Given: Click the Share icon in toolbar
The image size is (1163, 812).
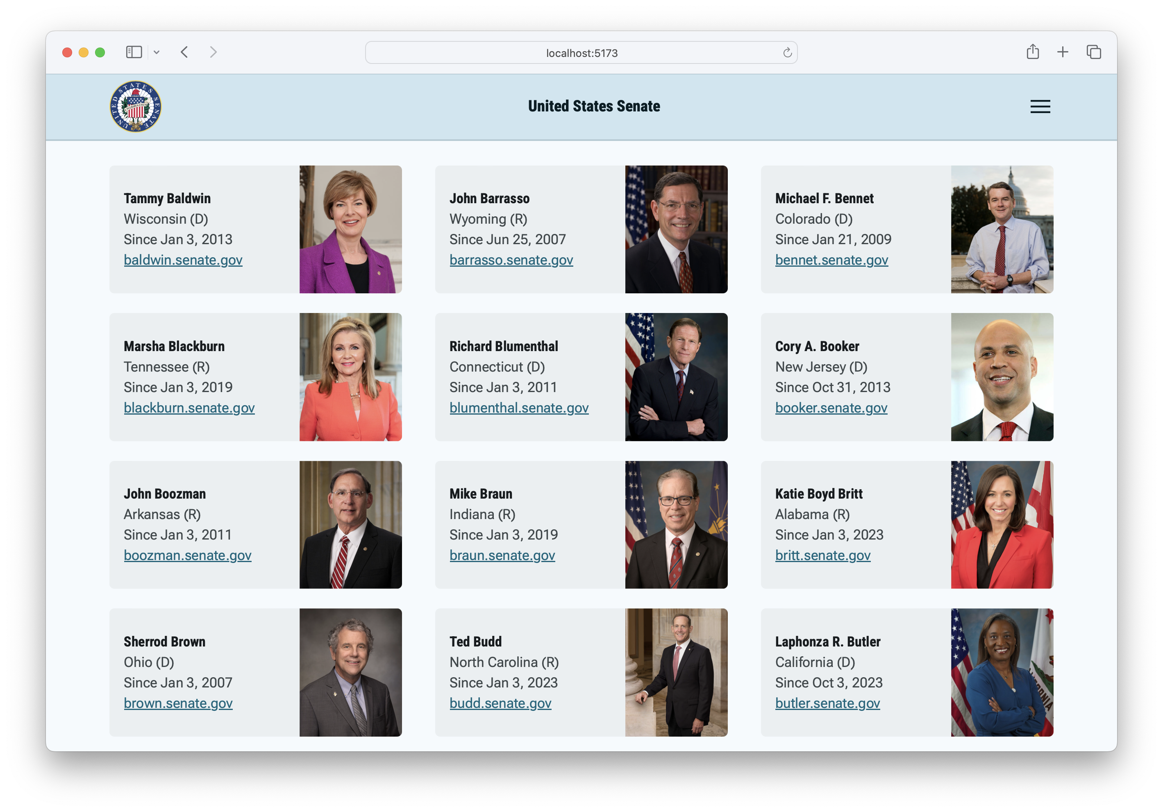Looking at the screenshot, I should click(x=1032, y=52).
